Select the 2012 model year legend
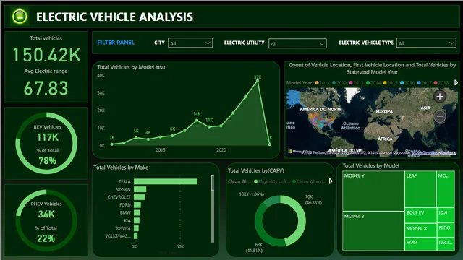Viewport: 463px width, 260px height. 339,83
